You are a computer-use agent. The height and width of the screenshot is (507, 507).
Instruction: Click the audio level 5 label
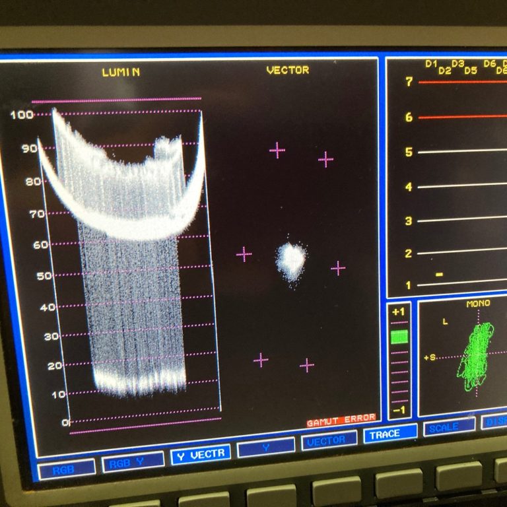tap(409, 152)
